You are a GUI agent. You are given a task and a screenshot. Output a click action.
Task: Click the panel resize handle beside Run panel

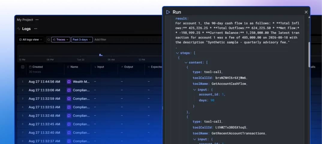pyautogui.click(x=163, y=108)
